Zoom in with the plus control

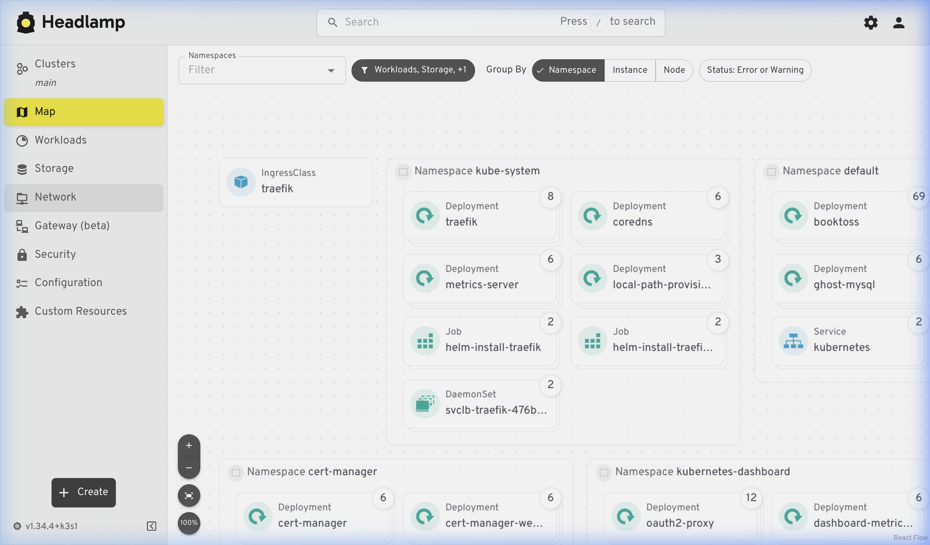pos(189,446)
